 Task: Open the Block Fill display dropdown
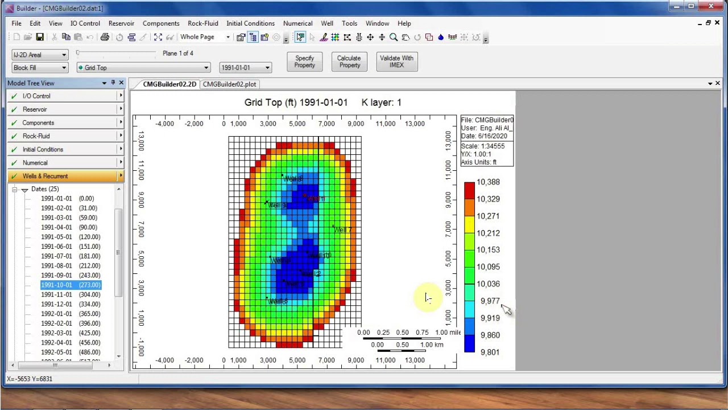point(40,68)
